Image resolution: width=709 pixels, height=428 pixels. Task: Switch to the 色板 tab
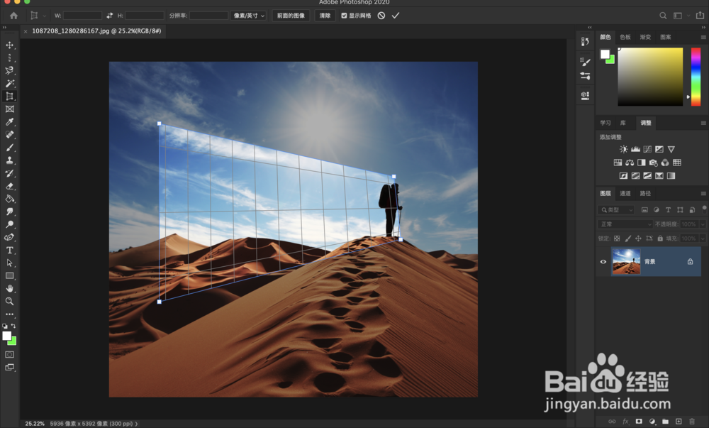[625, 37]
